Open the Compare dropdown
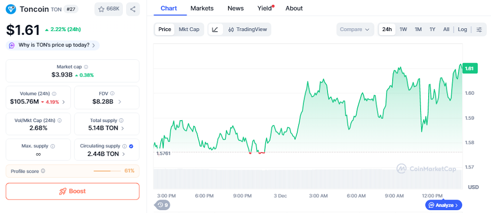491x213 pixels. click(355, 29)
